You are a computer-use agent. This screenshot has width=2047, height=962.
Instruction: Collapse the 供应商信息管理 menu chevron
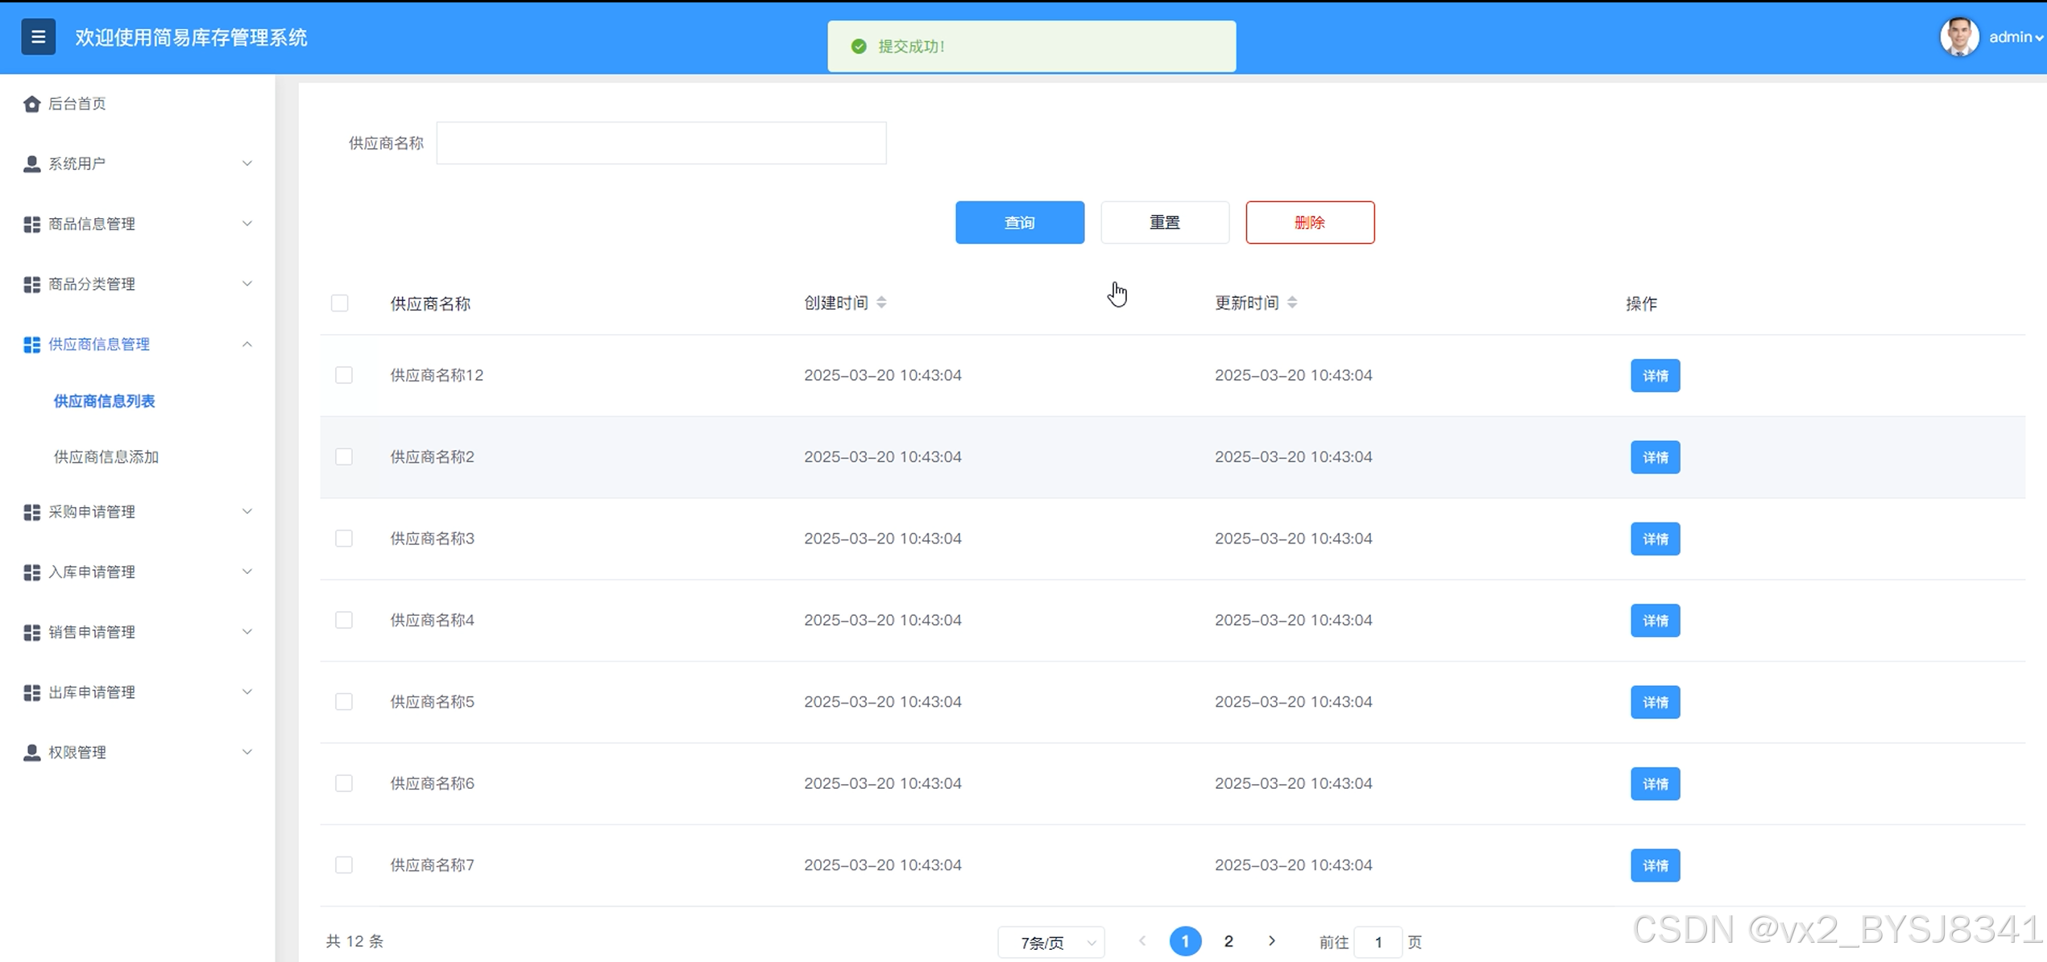click(247, 345)
